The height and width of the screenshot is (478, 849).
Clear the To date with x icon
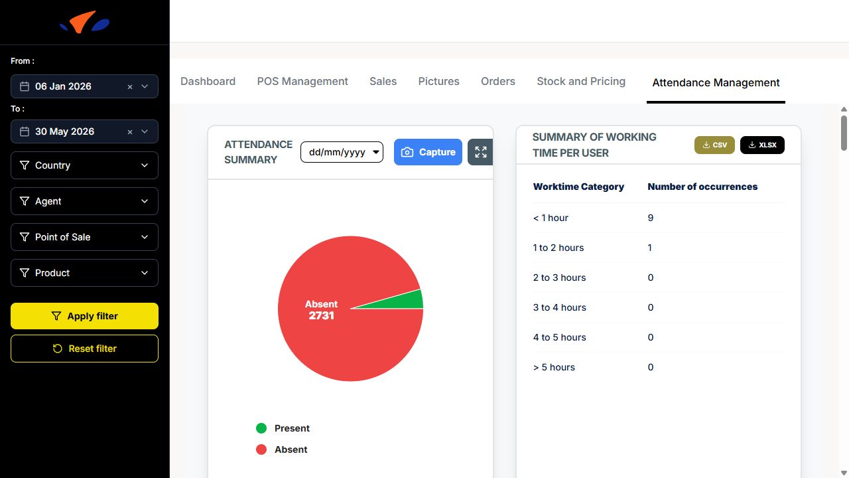point(130,131)
